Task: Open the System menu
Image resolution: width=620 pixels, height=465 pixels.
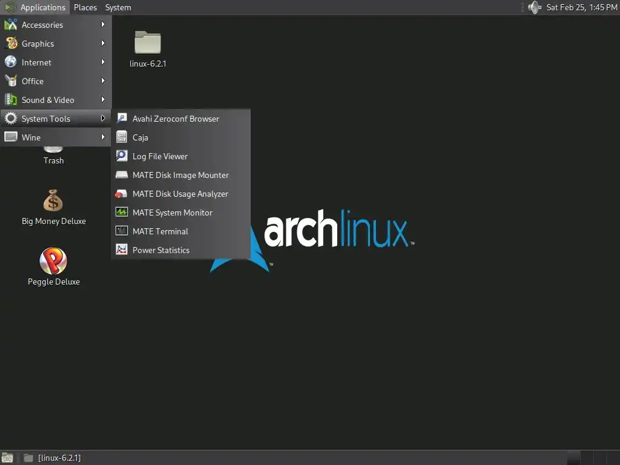Action: [118, 7]
